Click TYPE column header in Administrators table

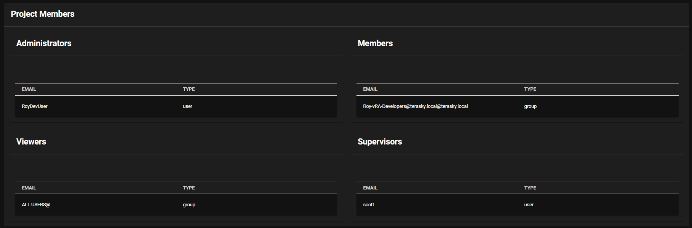[x=189, y=89]
